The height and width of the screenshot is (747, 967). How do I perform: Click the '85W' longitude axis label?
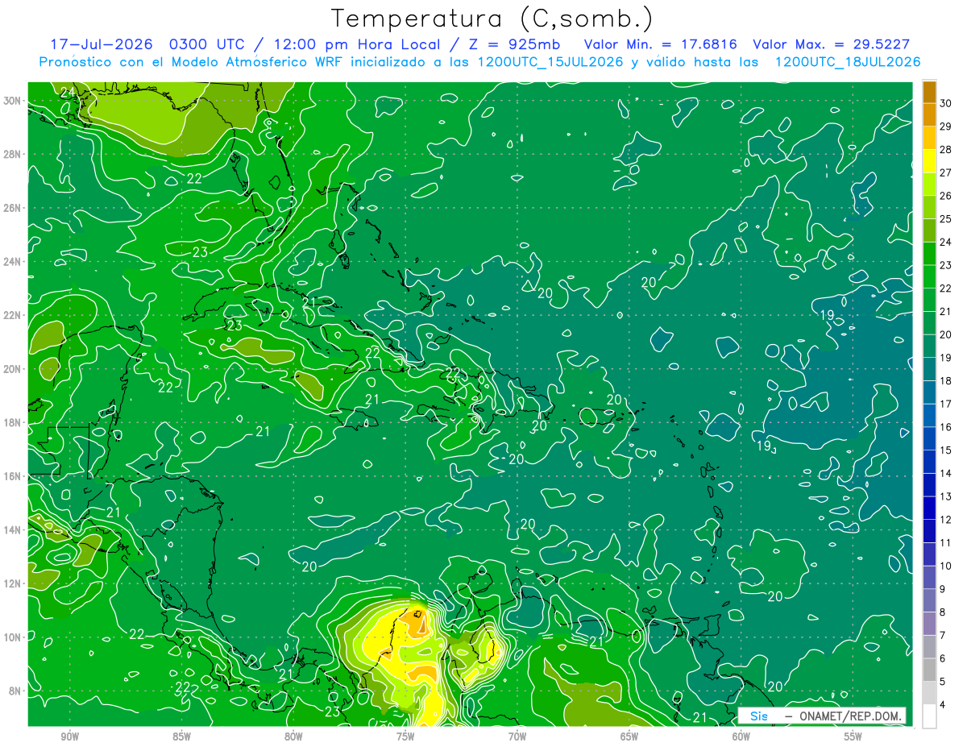(x=181, y=737)
